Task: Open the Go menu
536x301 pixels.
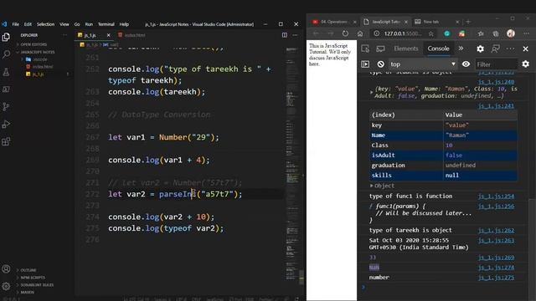Action: click(77, 24)
